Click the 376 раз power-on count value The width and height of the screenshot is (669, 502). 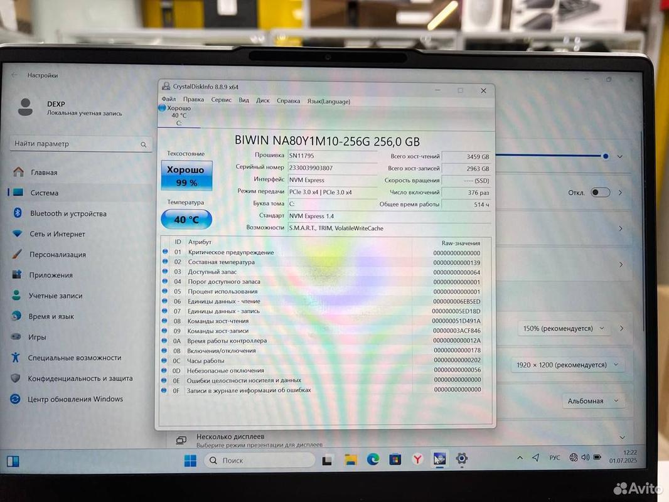(x=466, y=193)
